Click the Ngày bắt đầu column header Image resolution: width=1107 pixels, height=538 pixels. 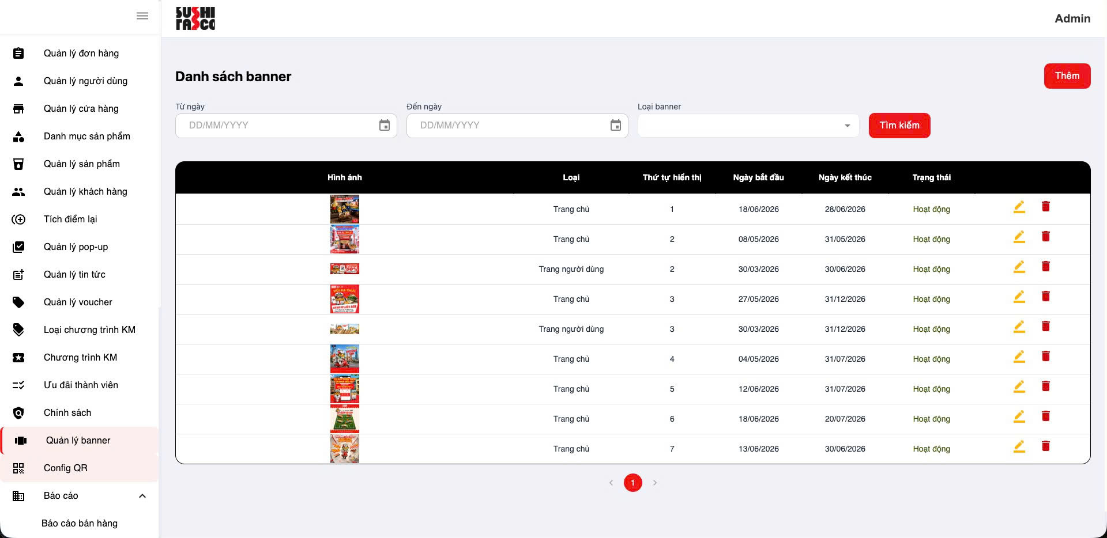(759, 177)
